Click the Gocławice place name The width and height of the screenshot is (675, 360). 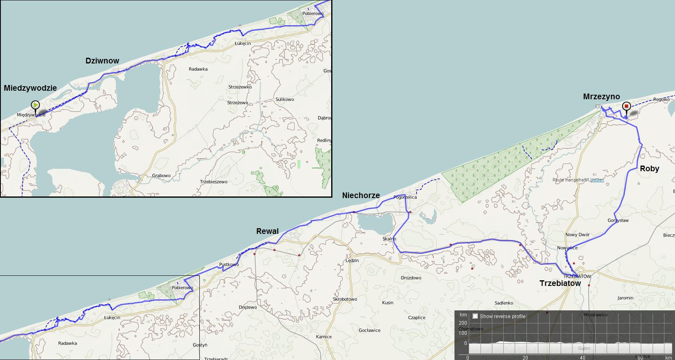370,330
